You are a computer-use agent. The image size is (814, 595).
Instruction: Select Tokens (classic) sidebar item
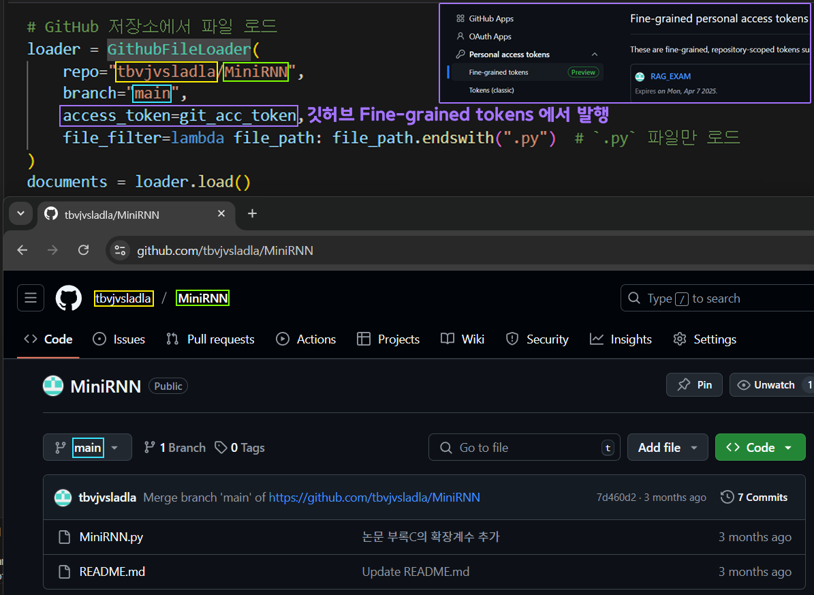[x=492, y=91]
